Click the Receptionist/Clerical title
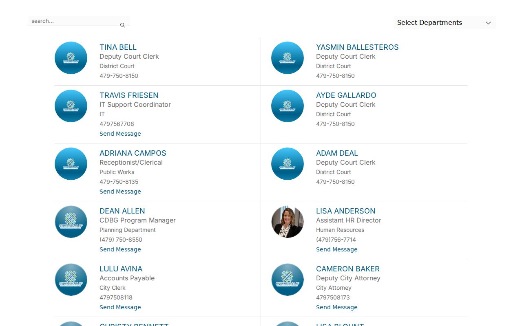The image size is (522, 326). (x=131, y=163)
